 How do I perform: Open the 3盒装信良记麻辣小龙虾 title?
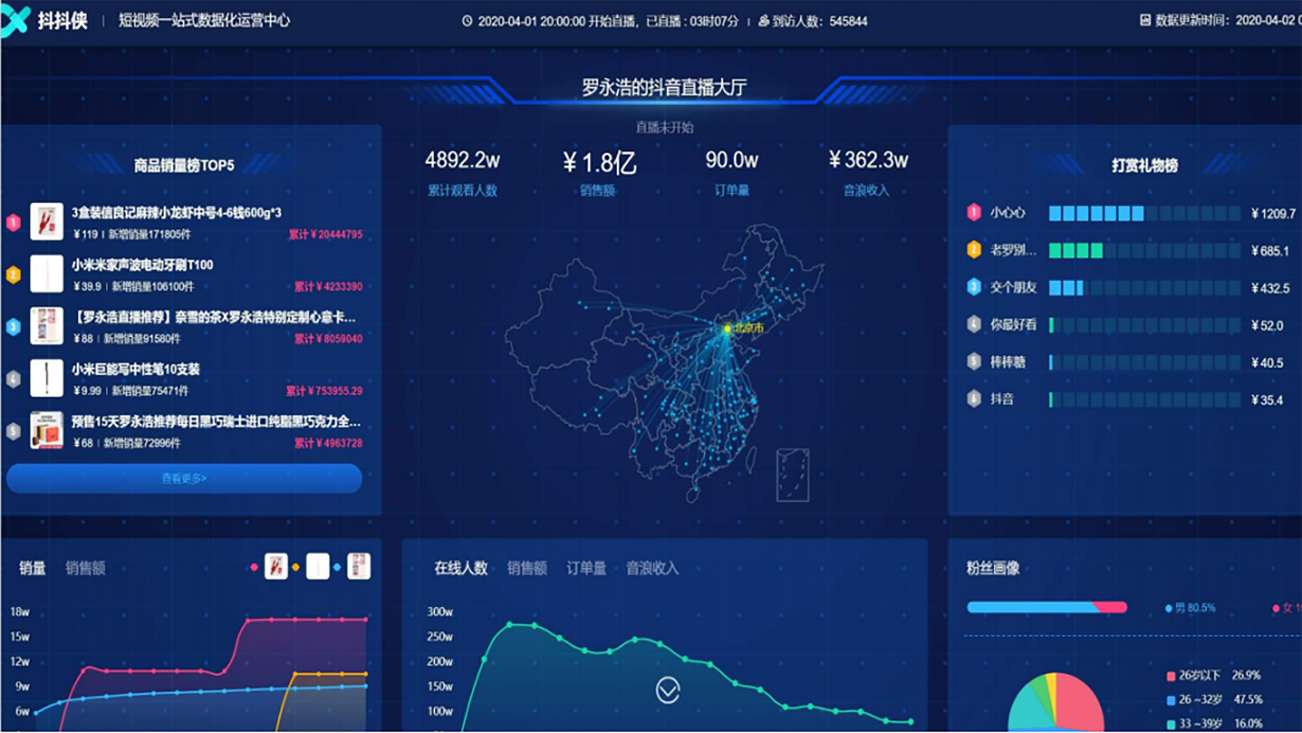click(x=176, y=213)
